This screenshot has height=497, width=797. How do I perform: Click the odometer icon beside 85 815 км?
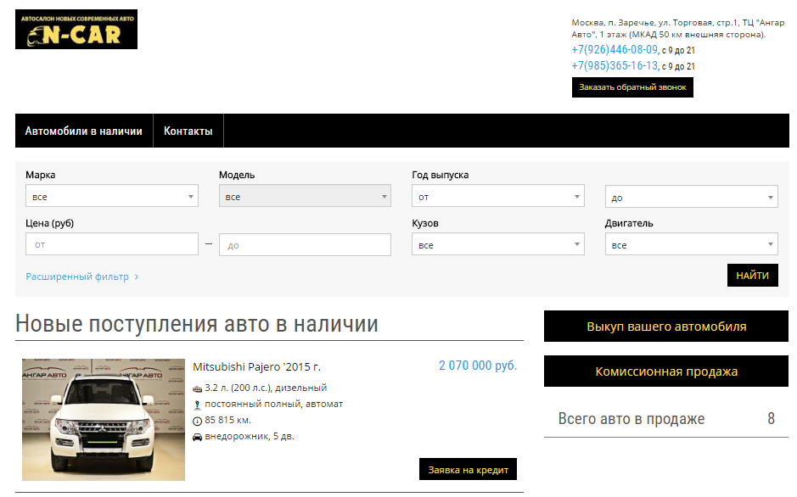click(x=197, y=421)
